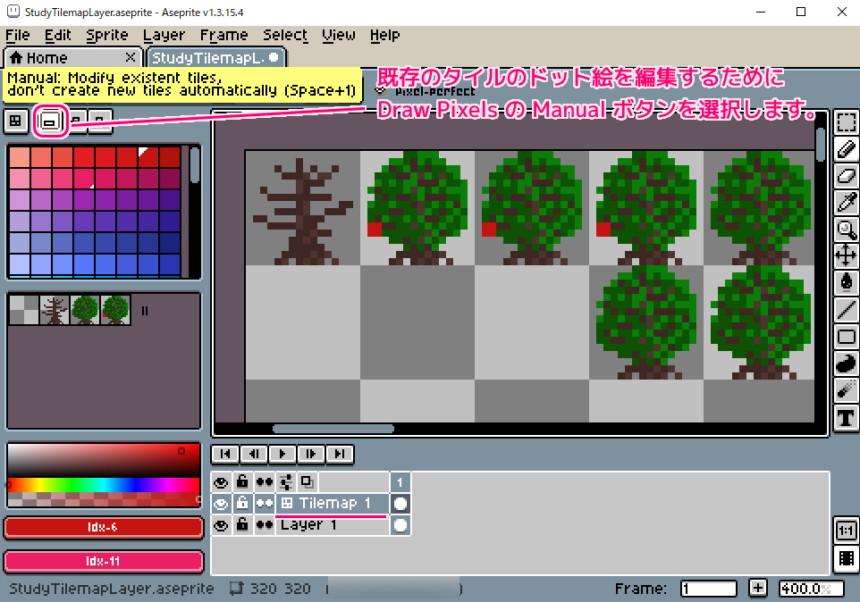The width and height of the screenshot is (860, 602).
Task: Open the Frame menu
Action: 223,35
